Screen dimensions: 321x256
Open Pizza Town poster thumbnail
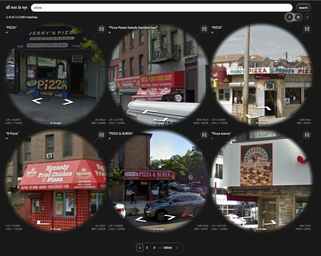click(x=261, y=181)
